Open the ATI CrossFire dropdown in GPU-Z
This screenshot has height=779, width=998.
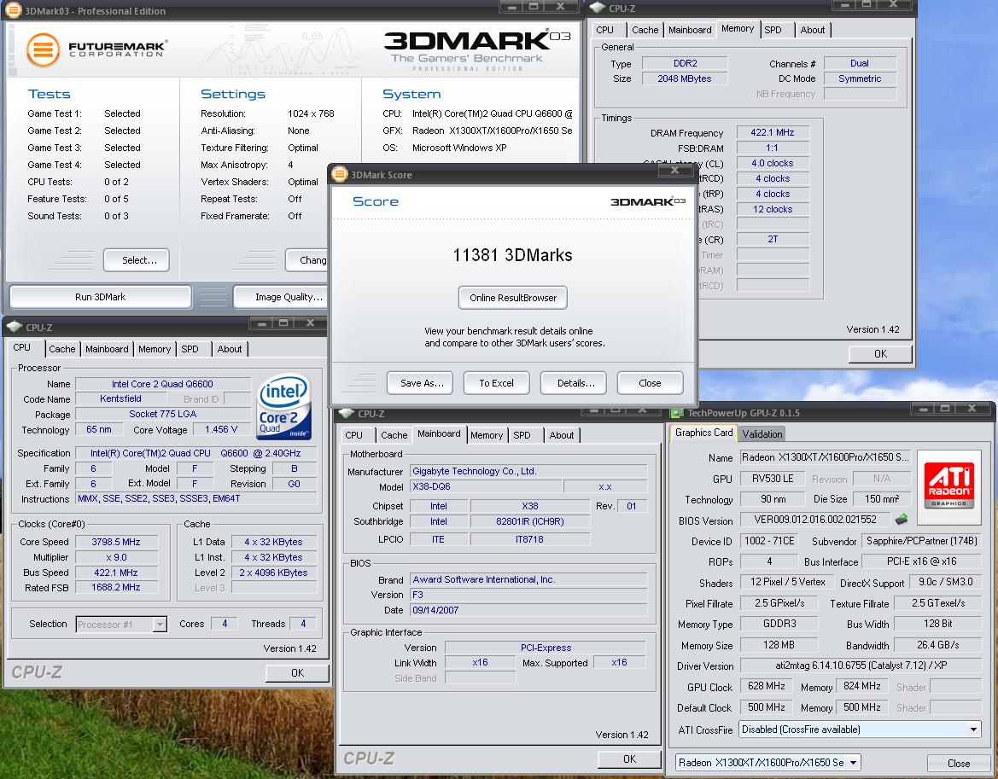(973, 730)
